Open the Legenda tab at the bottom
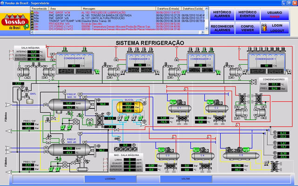Image resolution: width=298 pixels, height=186 pixels. click(110, 179)
